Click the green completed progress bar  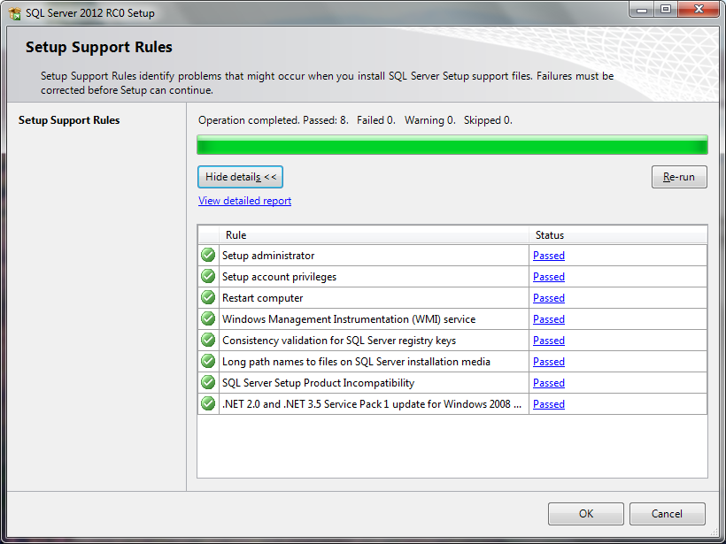(452, 145)
